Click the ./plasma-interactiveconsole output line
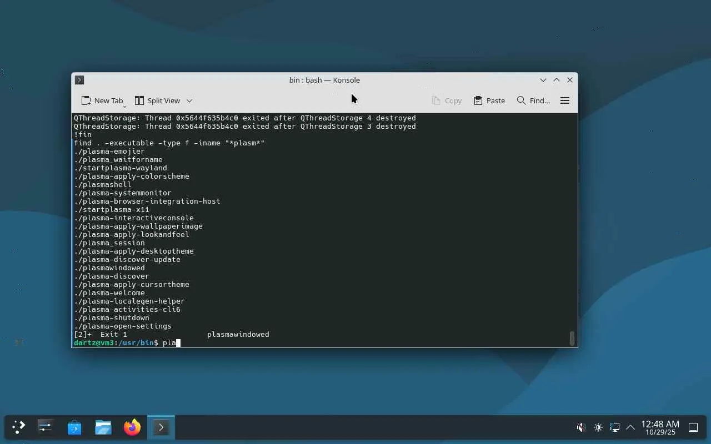This screenshot has height=444, width=711. click(x=134, y=218)
